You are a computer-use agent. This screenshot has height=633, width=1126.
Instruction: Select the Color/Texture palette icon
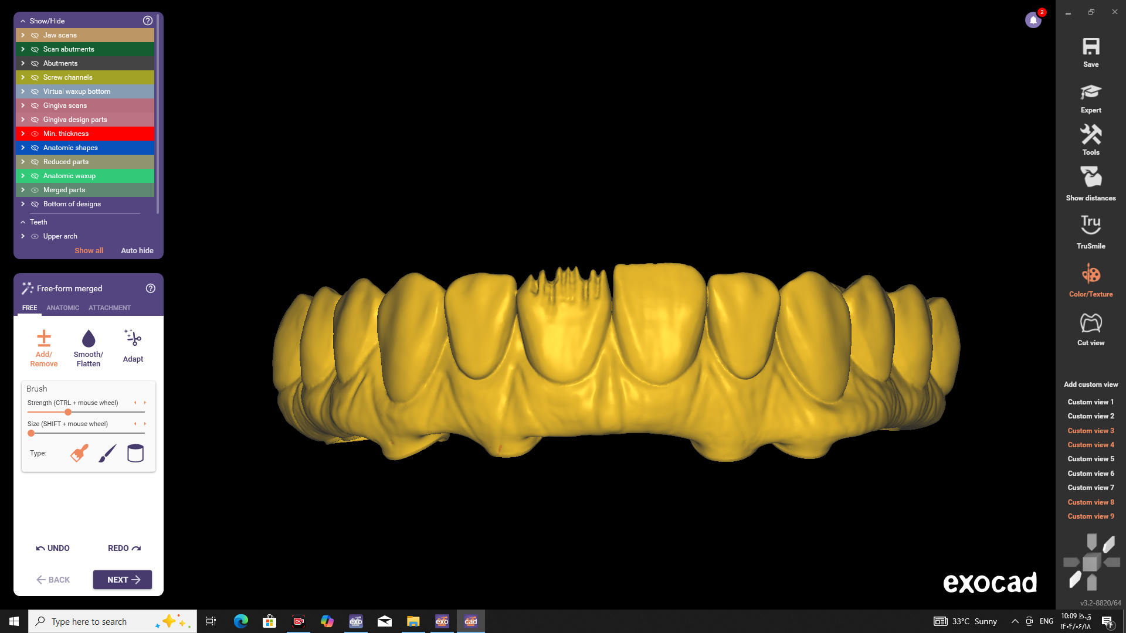(1090, 274)
